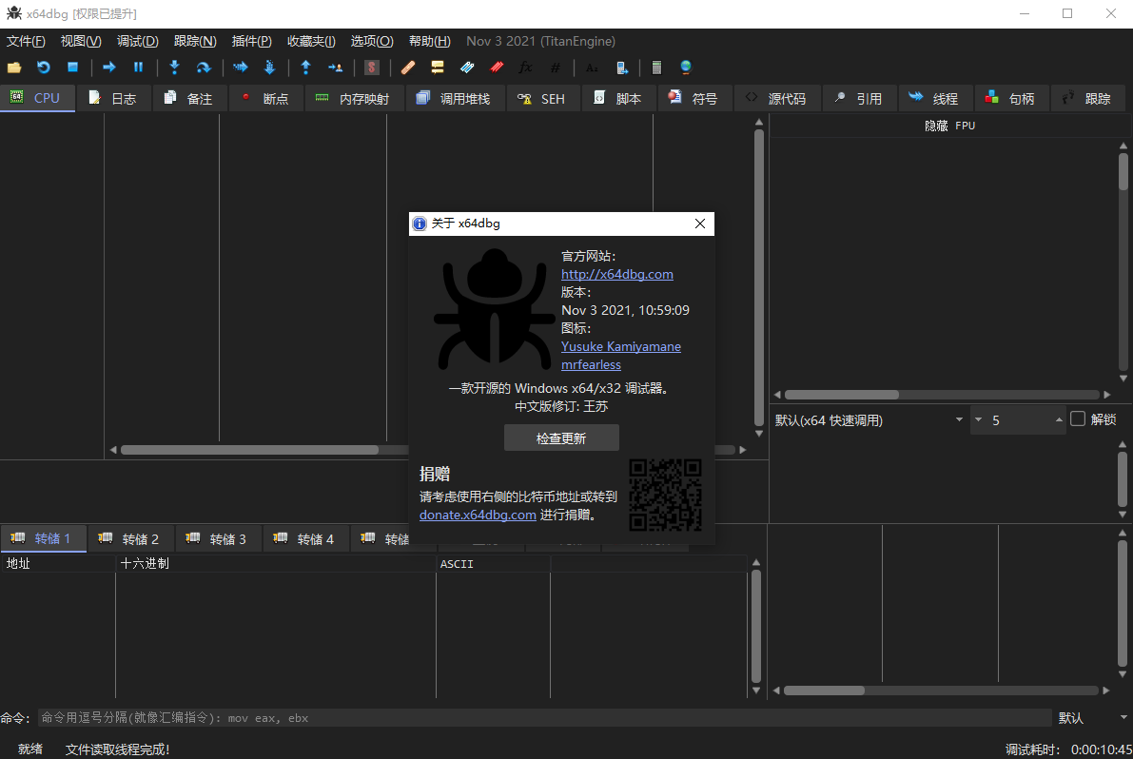The image size is (1133, 759).
Task: Open the 默认 command type dropdown
Action: click(1092, 718)
